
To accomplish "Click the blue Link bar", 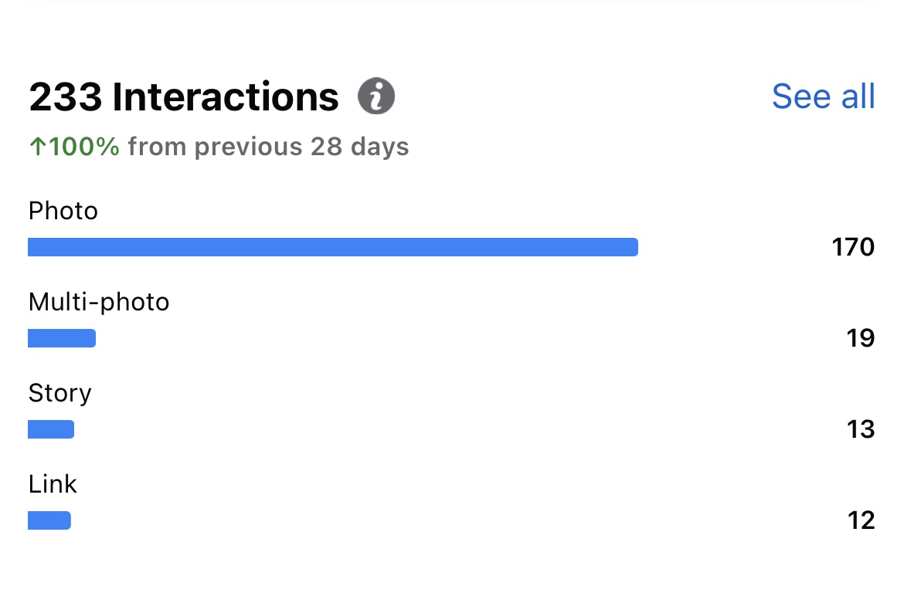I will point(49,520).
